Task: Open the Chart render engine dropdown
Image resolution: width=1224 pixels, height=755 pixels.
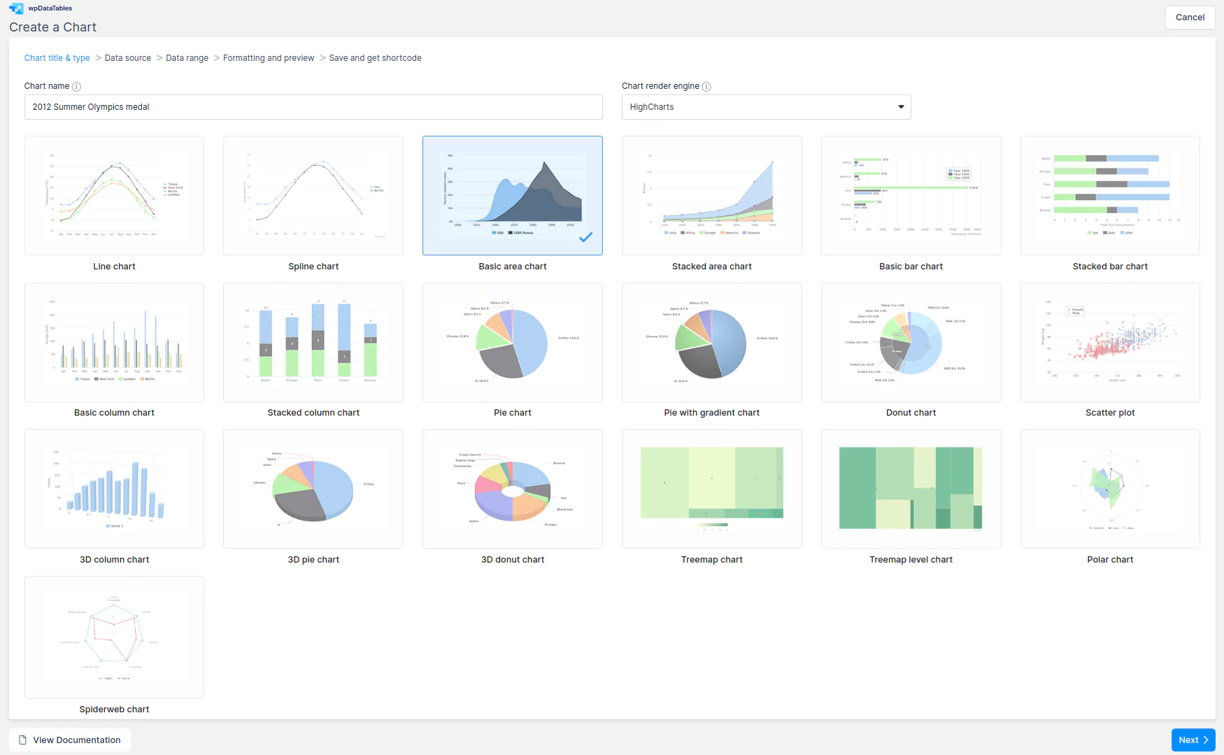Action: coord(900,106)
